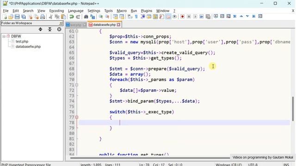Collapse code fold at line 71
296x166 pixels.
(x=77, y=85)
